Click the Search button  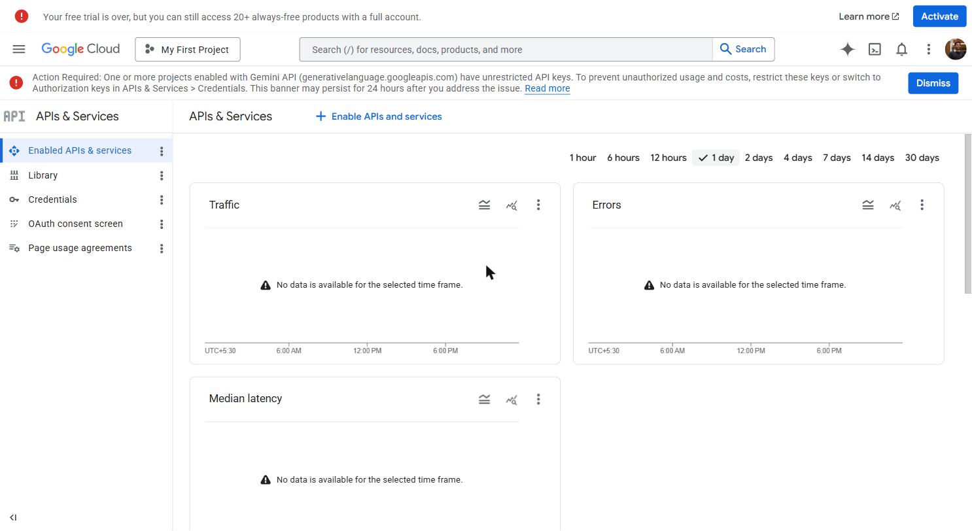coord(743,49)
